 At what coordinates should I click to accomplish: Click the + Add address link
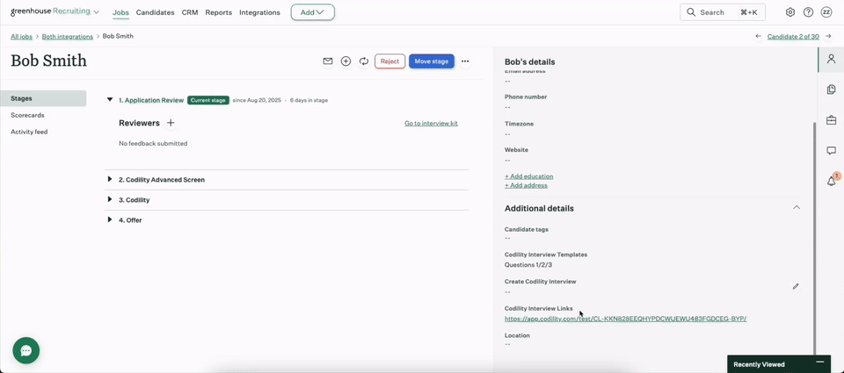click(x=526, y=185)
